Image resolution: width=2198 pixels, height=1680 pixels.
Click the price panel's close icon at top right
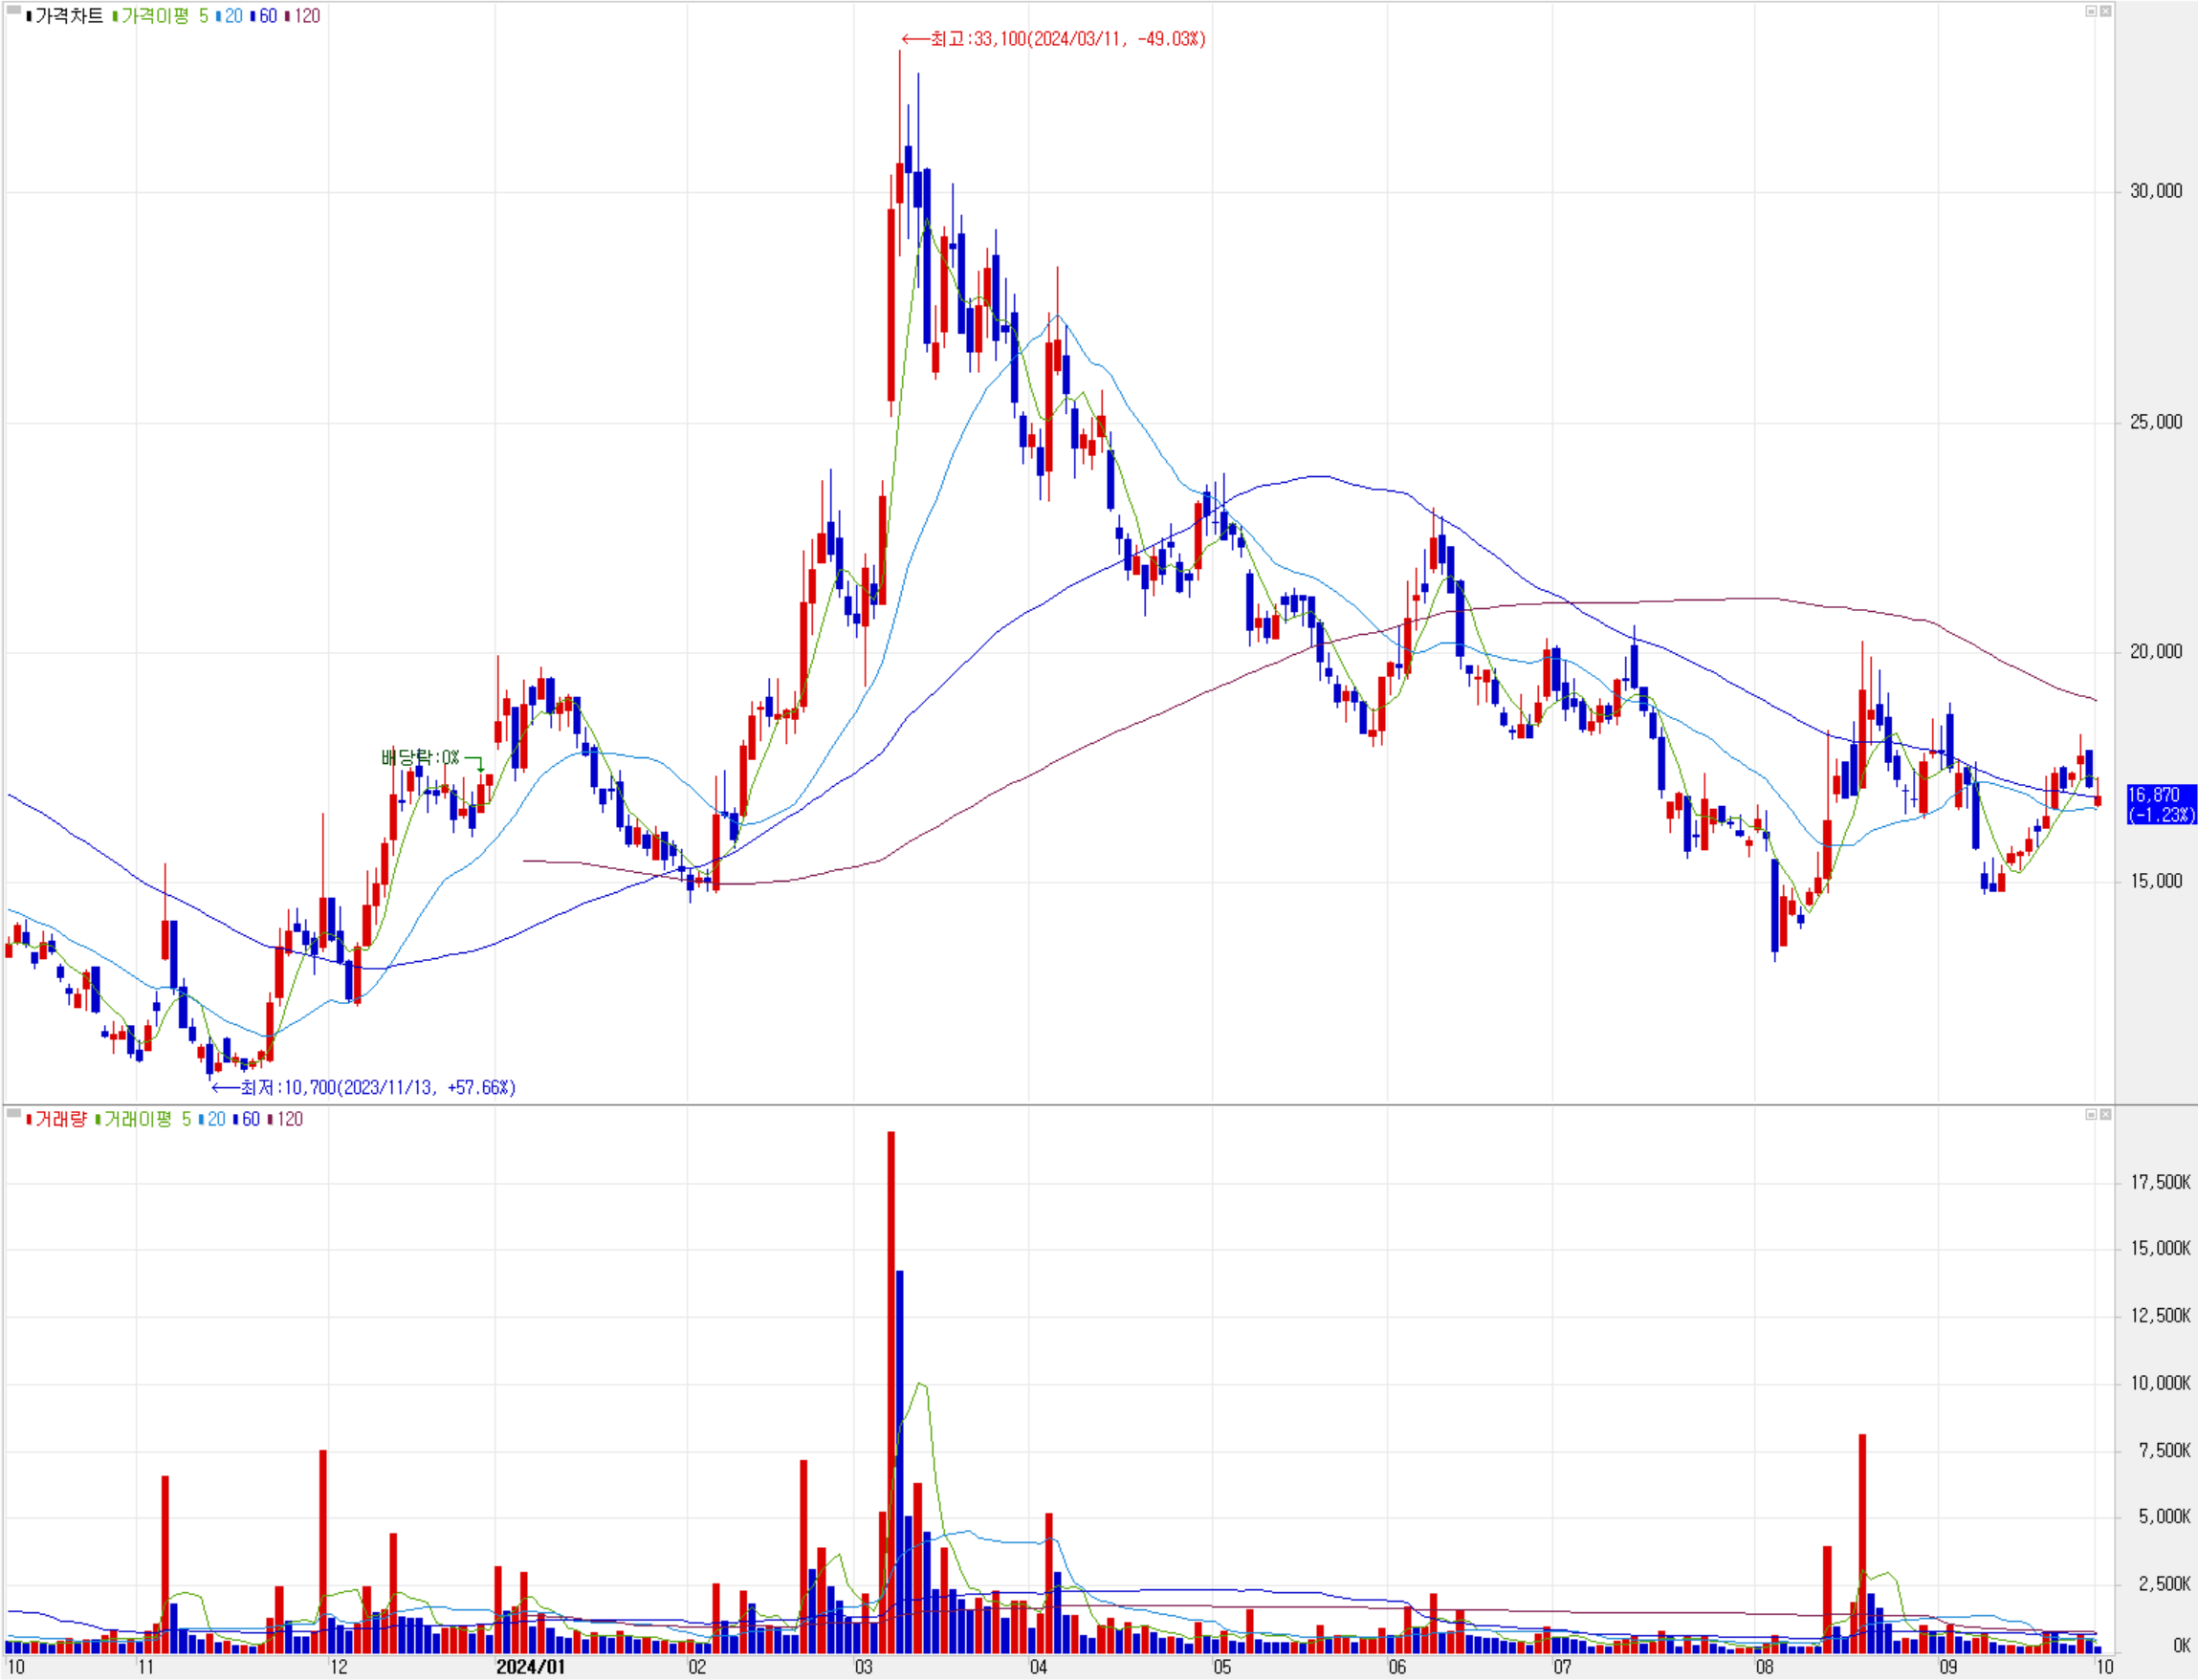pyautogui.click(x=2105, y=11)
